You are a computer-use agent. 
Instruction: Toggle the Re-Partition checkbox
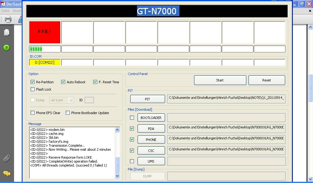tap(32, 82)
